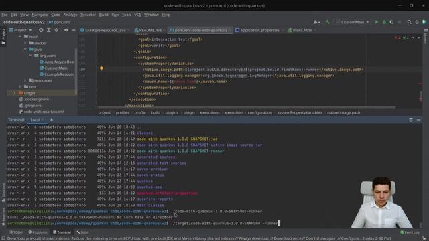The height and width of the screenshot is (241, 429).
Task: Click the editor horizontal scrollbar
Action: (x=247, y=107)
